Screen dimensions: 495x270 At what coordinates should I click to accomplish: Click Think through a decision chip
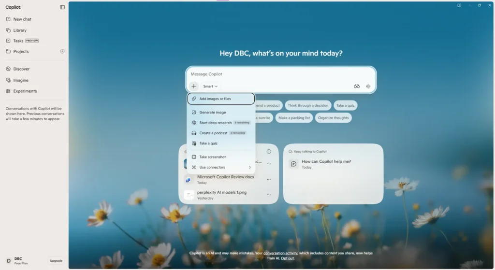(308, 105)
